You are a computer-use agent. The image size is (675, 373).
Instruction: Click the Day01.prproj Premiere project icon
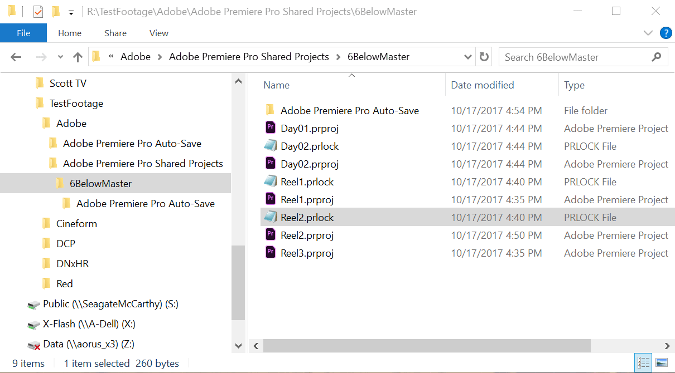click(x=271, y=128)
